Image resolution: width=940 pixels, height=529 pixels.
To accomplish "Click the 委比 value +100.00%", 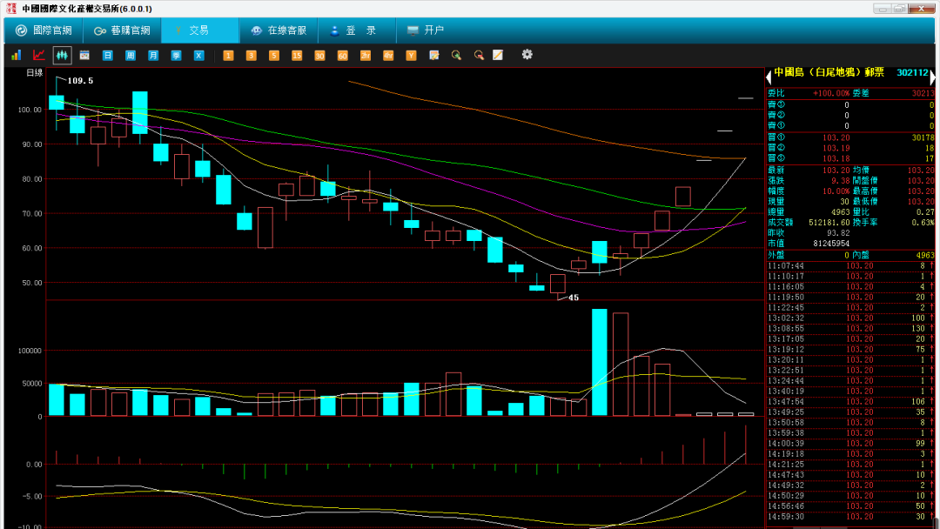I will pos(831,93).
